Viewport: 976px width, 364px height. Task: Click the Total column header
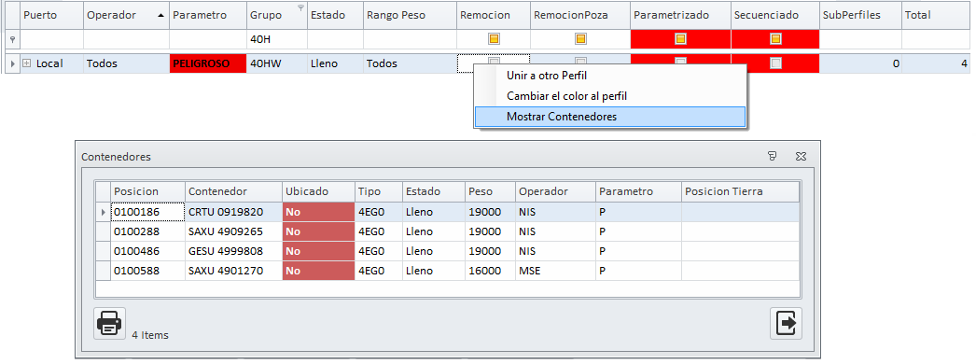pos(936,15)
